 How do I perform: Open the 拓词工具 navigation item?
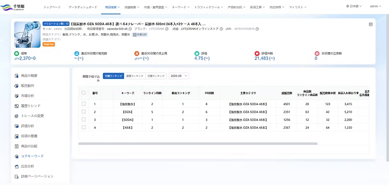pyautogui.click(x=257, y=7)
